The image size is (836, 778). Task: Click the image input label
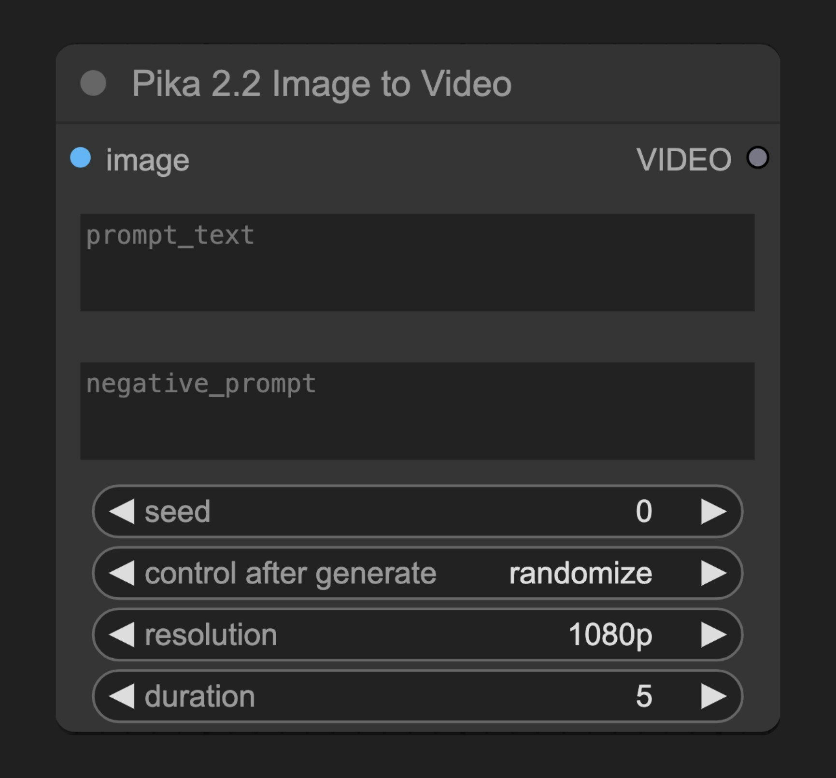(147, 160)
